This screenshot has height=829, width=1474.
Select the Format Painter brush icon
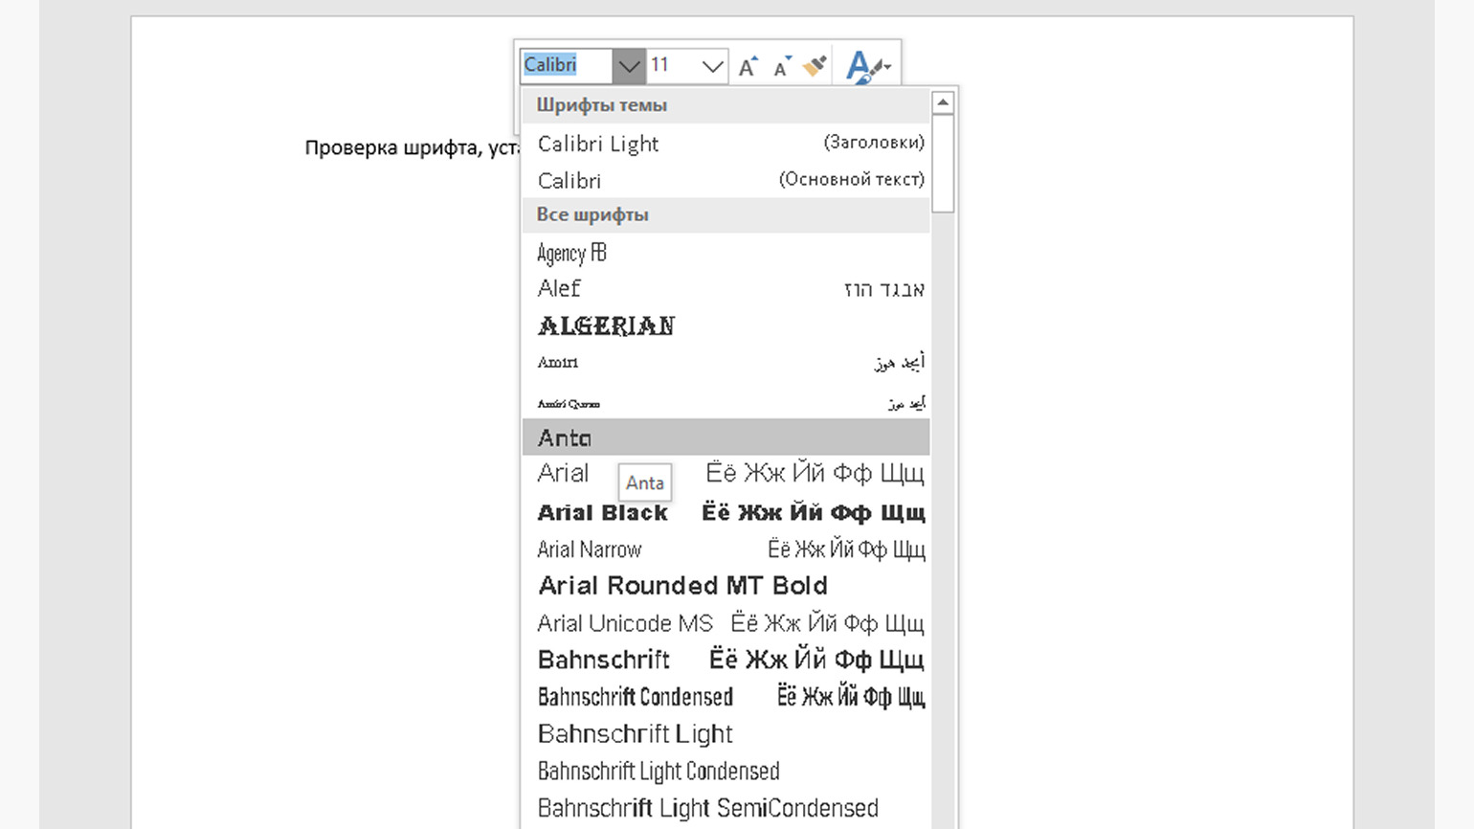tap(815, 65)
